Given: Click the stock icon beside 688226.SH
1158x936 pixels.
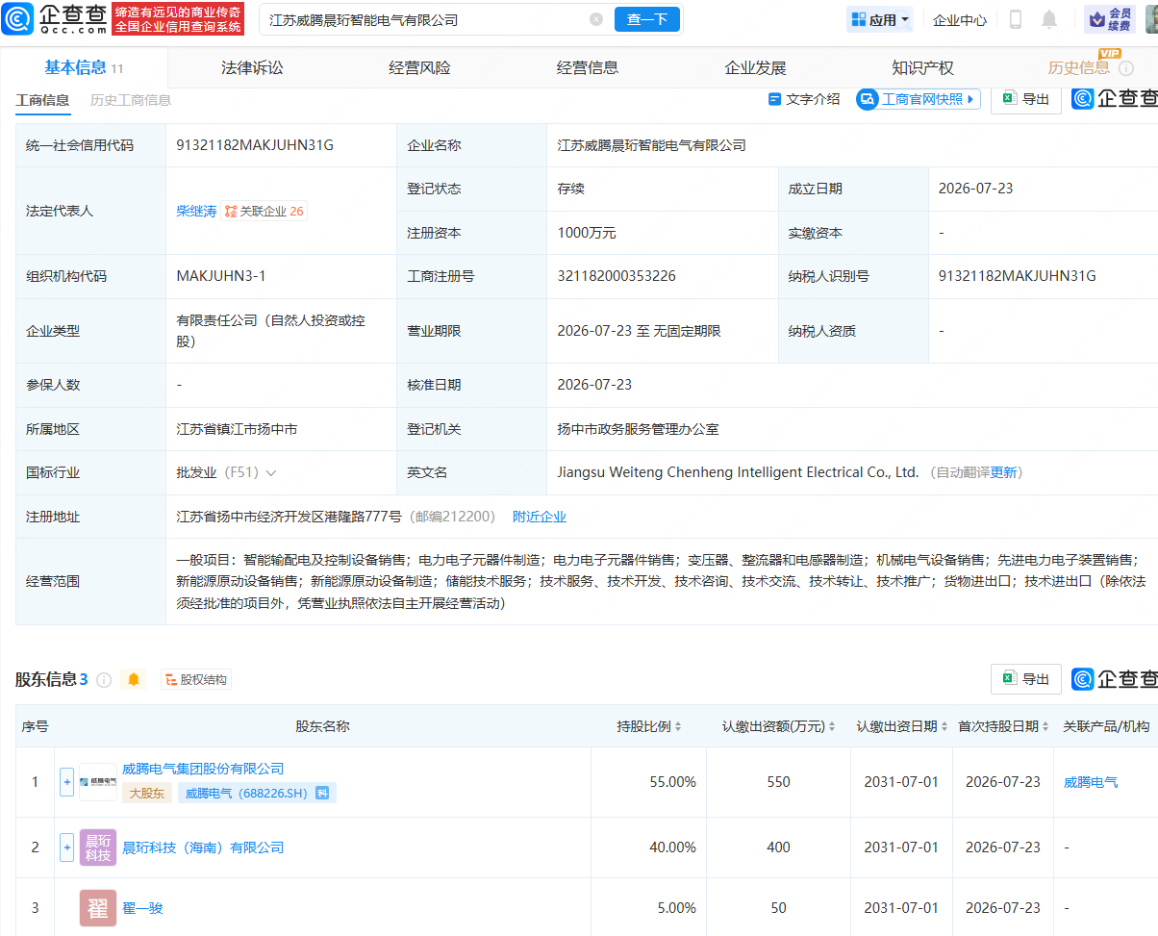Looking at the screenshot, I should tap(323, 793).
